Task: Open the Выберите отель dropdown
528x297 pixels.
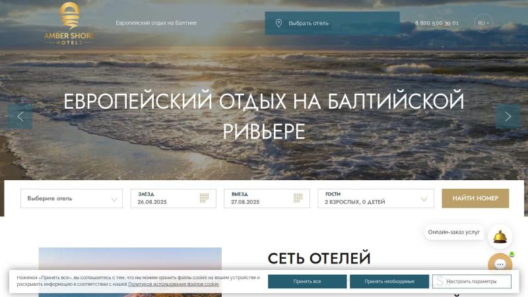Action: pyautogui.click(x=71, y=199)
